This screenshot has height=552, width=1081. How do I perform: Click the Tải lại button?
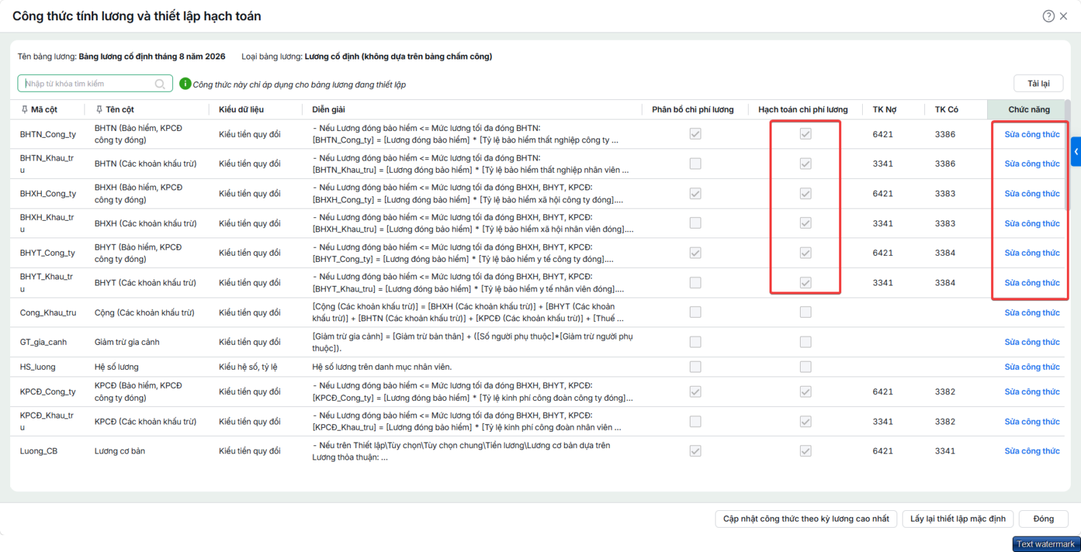1038,84
